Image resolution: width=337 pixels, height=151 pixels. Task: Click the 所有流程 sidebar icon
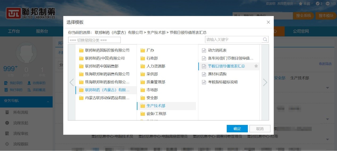(7, 112)
